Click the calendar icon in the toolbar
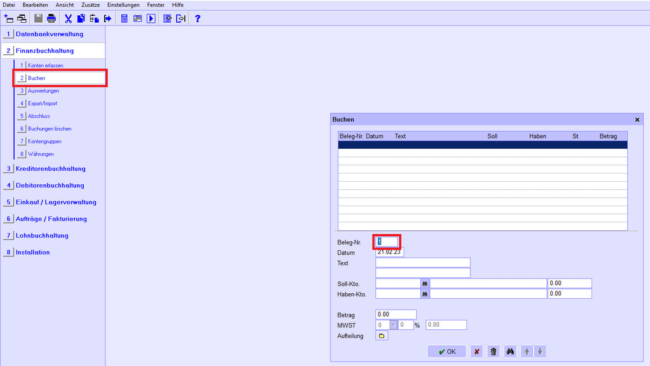650x366 pixels. (x=138, y=18)
